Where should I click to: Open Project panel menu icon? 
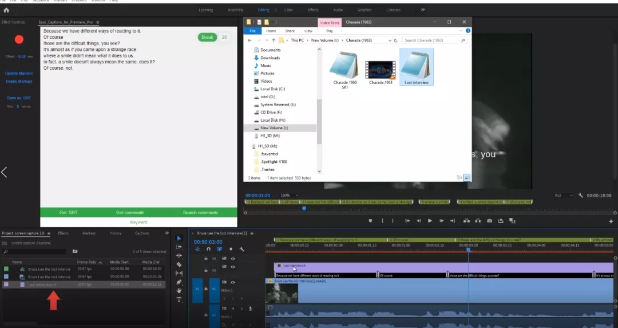(49, 234)
